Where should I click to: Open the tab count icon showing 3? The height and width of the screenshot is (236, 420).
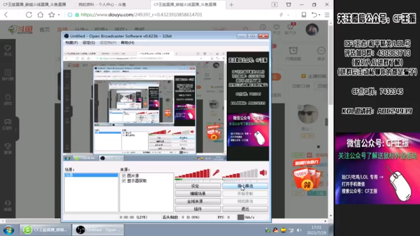click(x=275, y=5)
